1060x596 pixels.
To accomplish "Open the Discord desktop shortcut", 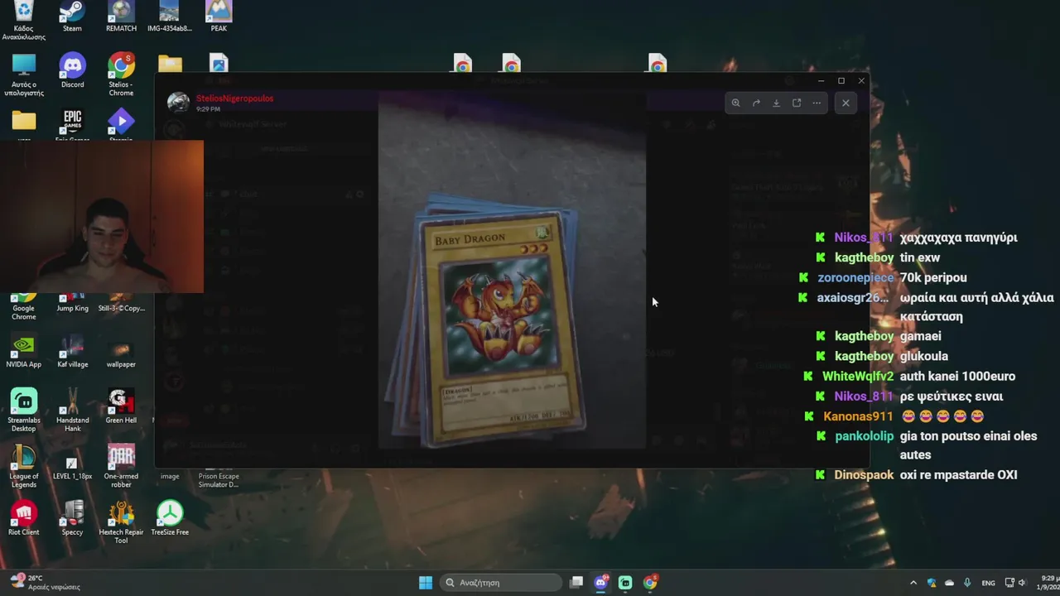I will pyautogui.click(x=72, y=71).
